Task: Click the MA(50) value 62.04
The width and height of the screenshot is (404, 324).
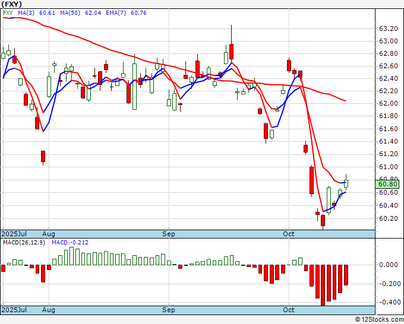Action: [x=93, y=13]
